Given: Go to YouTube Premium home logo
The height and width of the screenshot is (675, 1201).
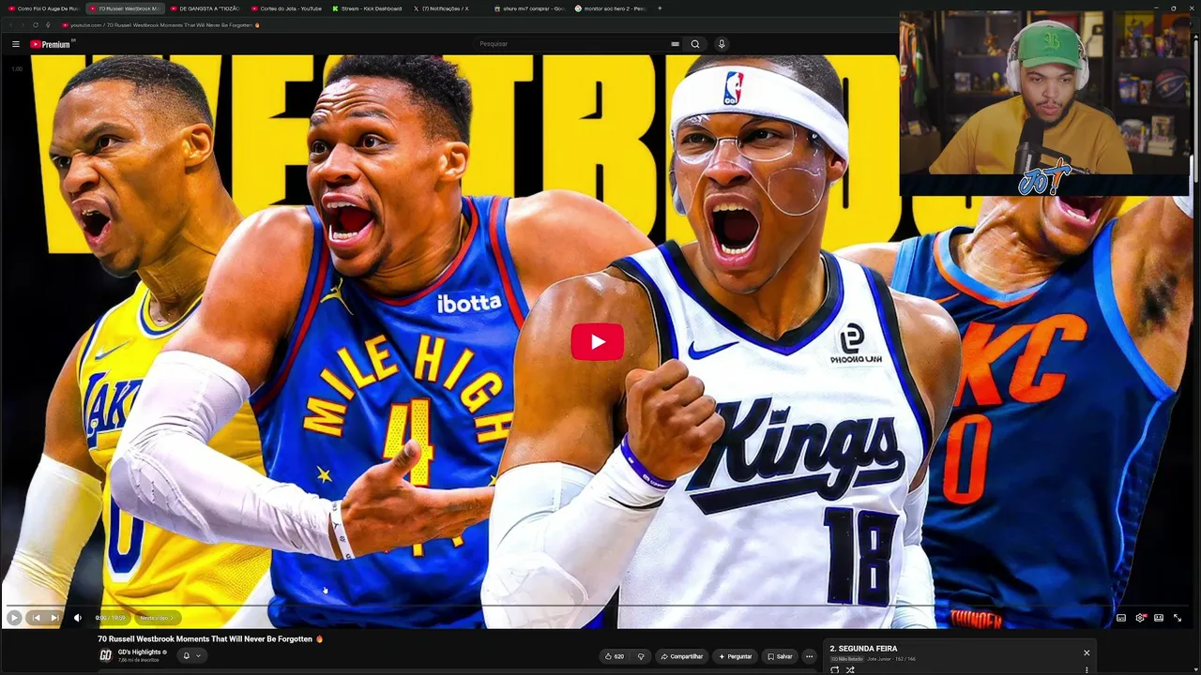Looking at the screenshot, I should 51,44.
